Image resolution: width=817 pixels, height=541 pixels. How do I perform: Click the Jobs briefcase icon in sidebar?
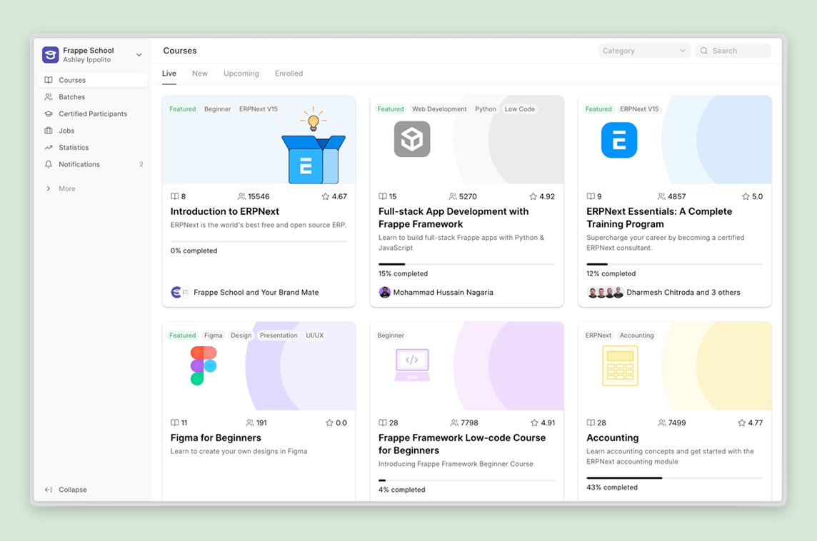click(49, 130)
